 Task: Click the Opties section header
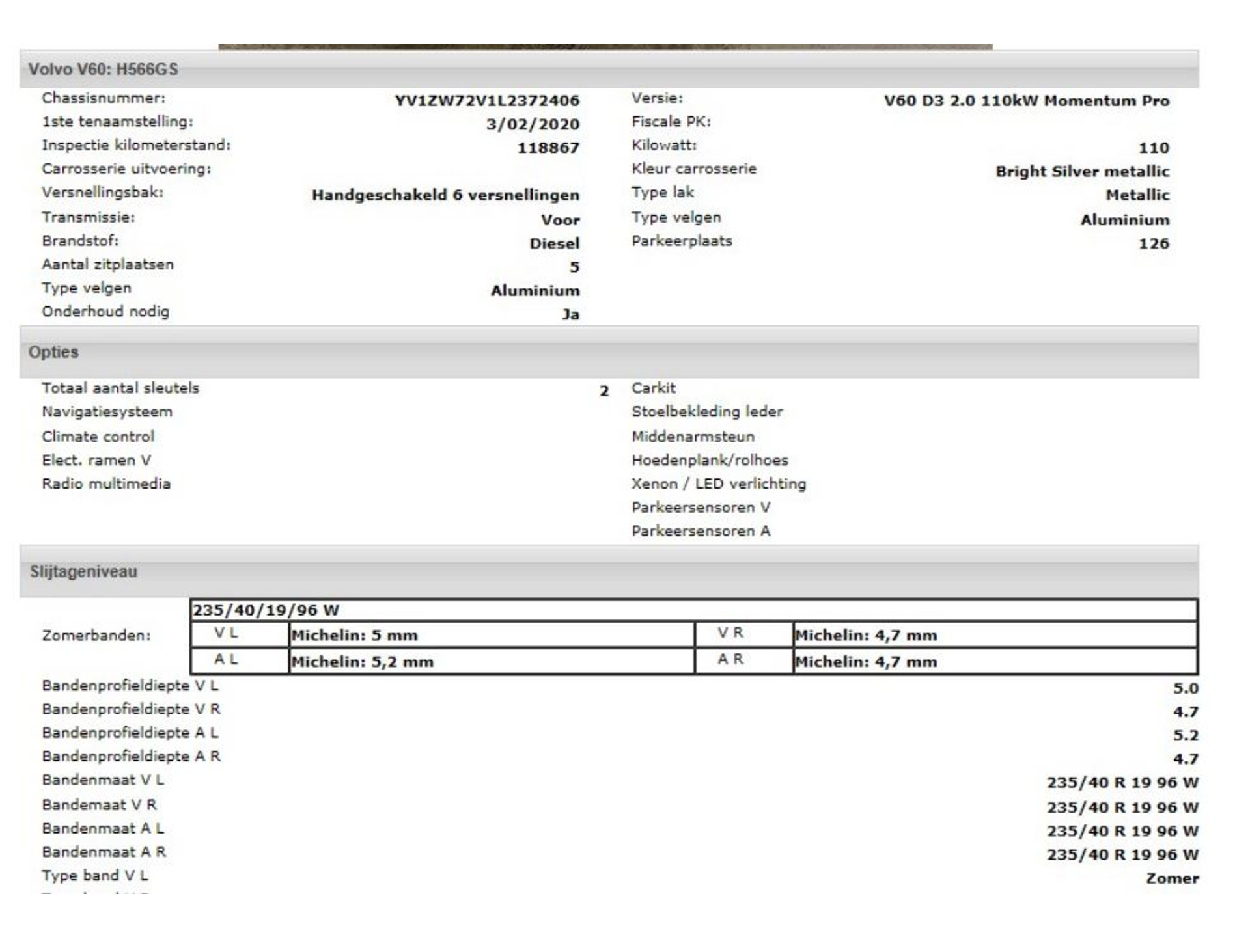609,352
